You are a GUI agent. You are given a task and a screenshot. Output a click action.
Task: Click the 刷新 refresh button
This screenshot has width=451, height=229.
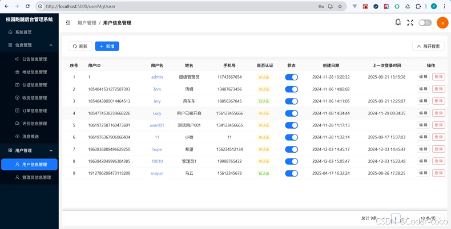80,46
